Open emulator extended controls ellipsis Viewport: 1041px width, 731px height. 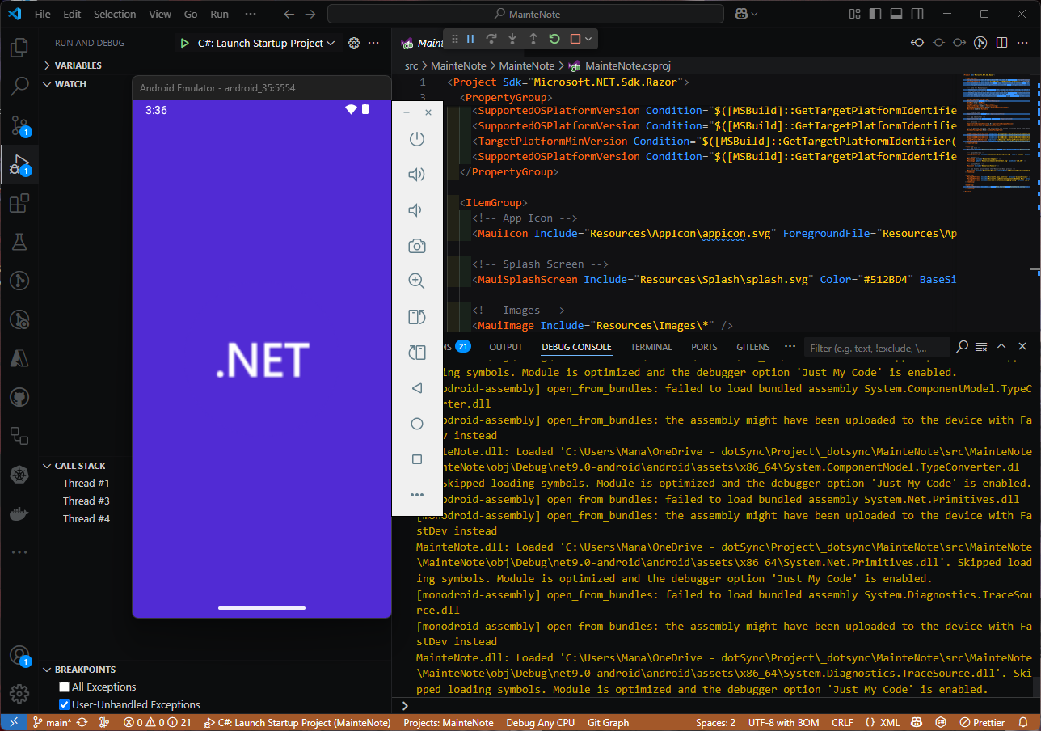417,495
